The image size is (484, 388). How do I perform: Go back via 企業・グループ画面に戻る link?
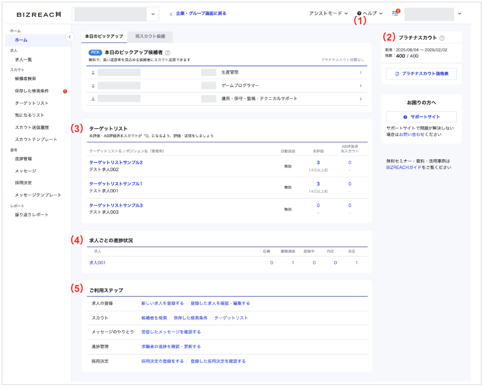[198, 14]
